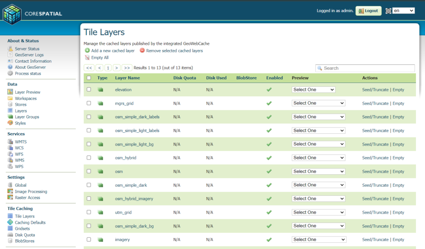Open the language selector showing en
Screen dimensions: 425x249
pos(403,10)
